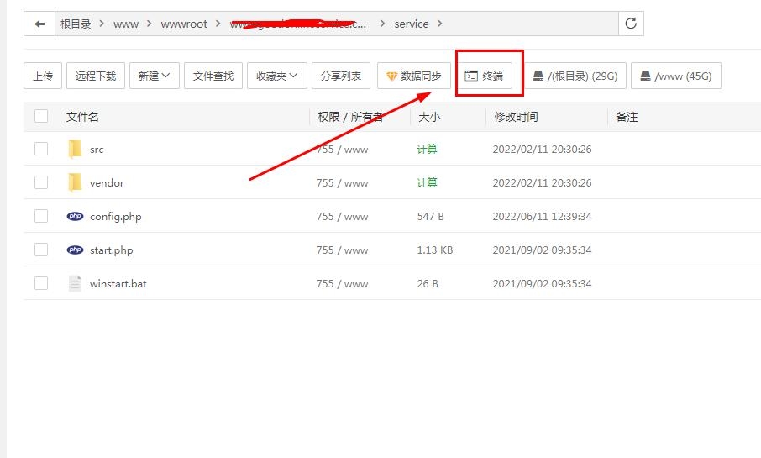
Task: Check the box for config.php
Action: point(41,216)
